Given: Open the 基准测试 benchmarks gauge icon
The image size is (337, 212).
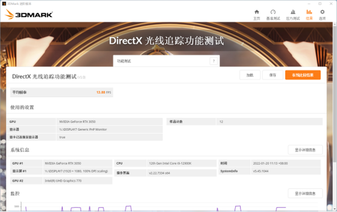Looking at the screenshot, I should tap(273, 12).
